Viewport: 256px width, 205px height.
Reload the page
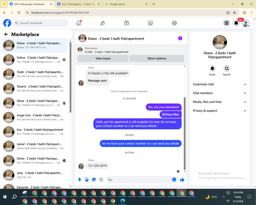click(19, 13)
